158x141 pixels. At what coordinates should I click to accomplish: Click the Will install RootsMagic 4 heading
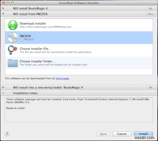point(30,8)
